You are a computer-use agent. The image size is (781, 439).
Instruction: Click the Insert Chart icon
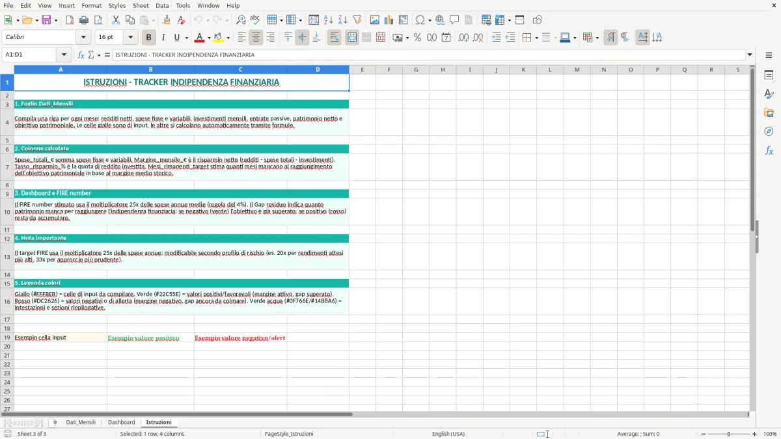point(389,20)
